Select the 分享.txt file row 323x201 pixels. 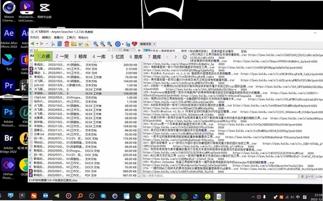[83, 134]
